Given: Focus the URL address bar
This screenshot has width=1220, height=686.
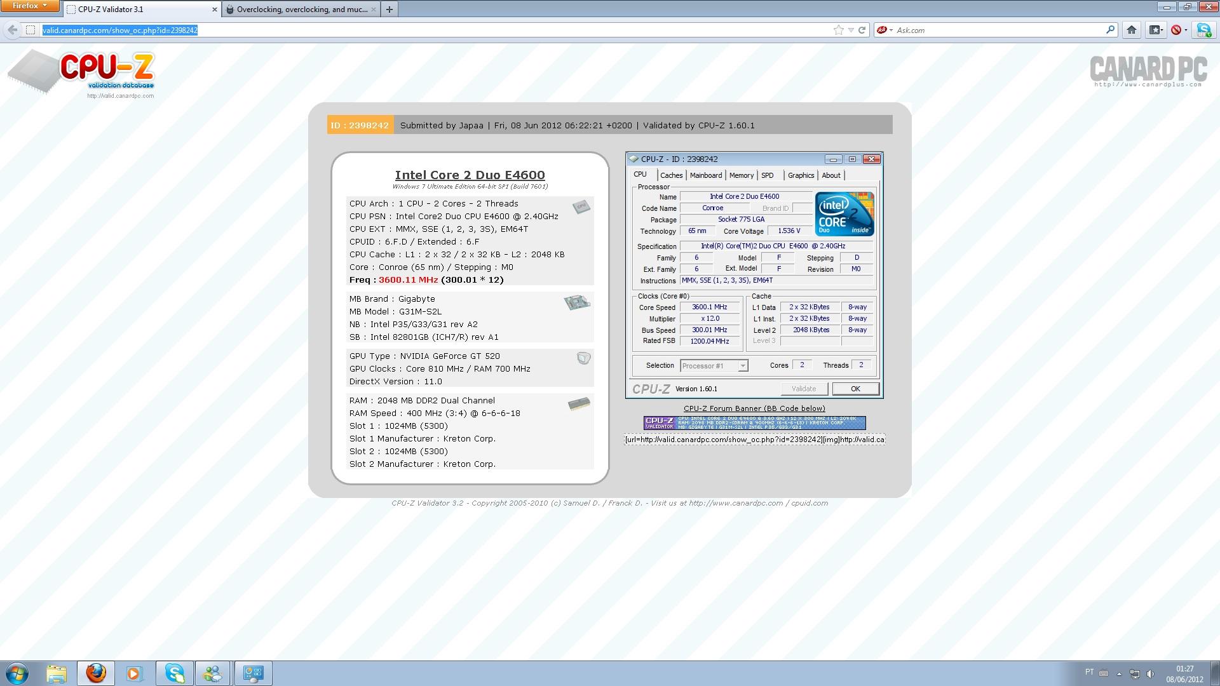Looking at the screenshot, I should click(x=436, y=30).
